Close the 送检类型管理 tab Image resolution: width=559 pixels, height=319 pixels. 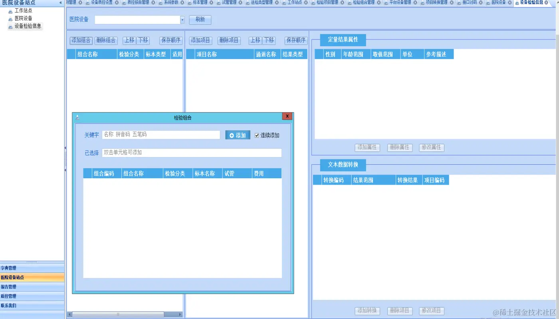[277, 2]
